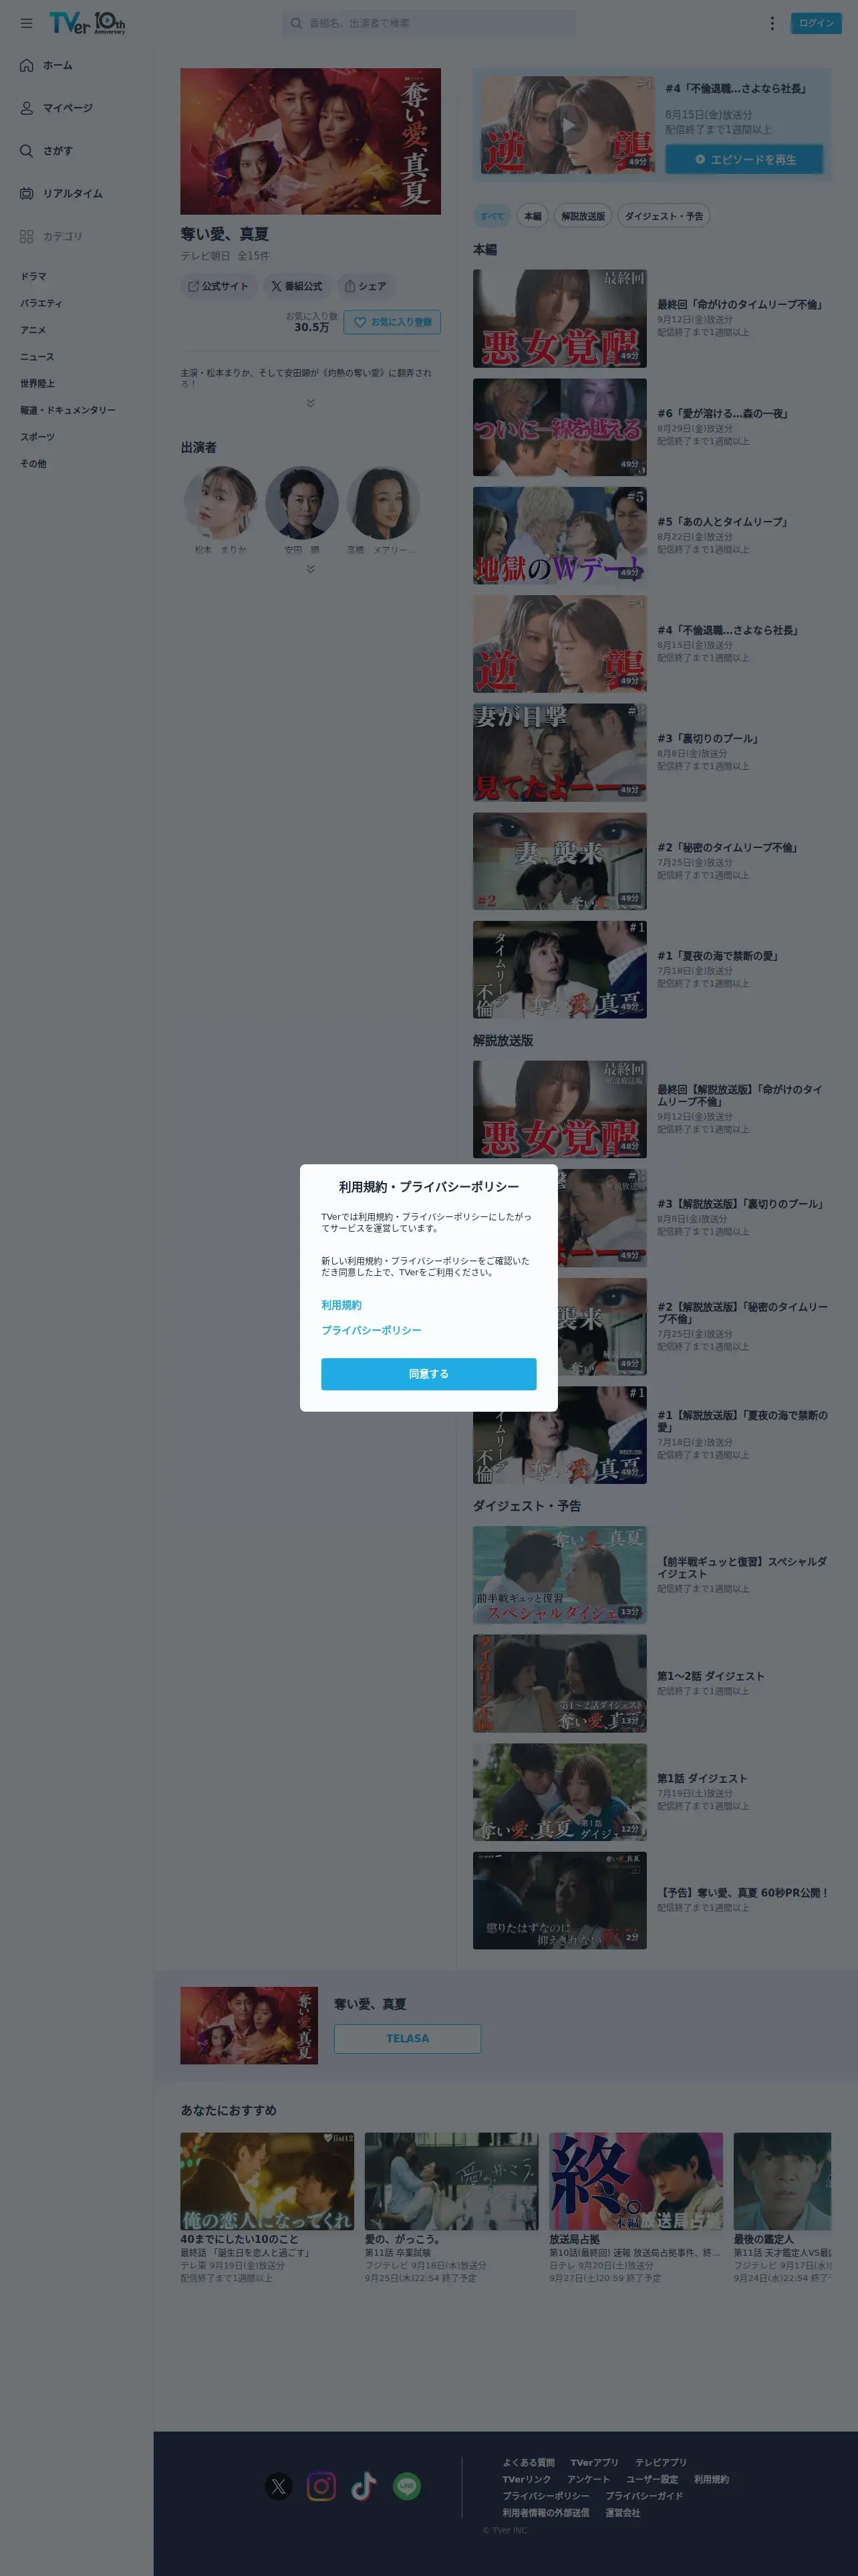Open プライバシーポリシー link in the dialog

pyautogui.click(x=372, y=1330)
